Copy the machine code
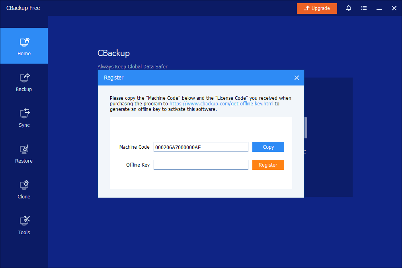402x268 pixels. [x=268, y=147]
